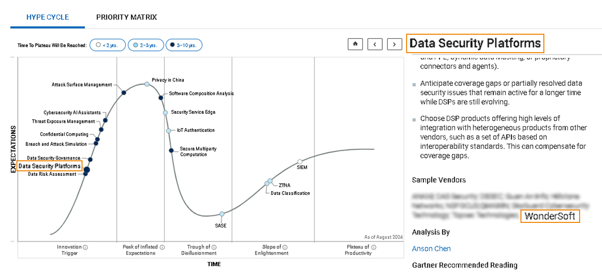Switch to the Priority Matrix tab
This screenshot has width=602, height=277.
click(126, 17)
